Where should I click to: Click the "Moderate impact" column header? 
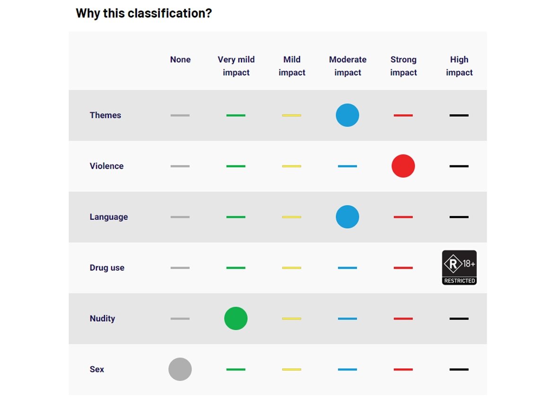click(348, 66)
